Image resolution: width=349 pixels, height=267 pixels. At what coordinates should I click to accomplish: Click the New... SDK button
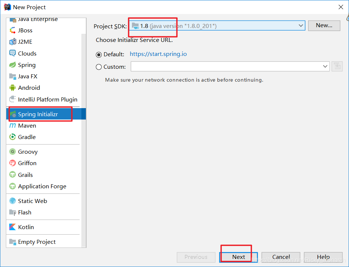tap(324, 25)
